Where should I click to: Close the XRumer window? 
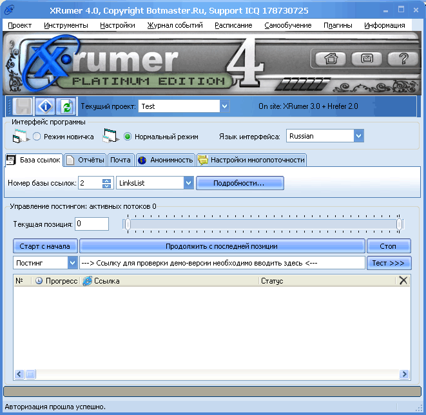[416, 10]
